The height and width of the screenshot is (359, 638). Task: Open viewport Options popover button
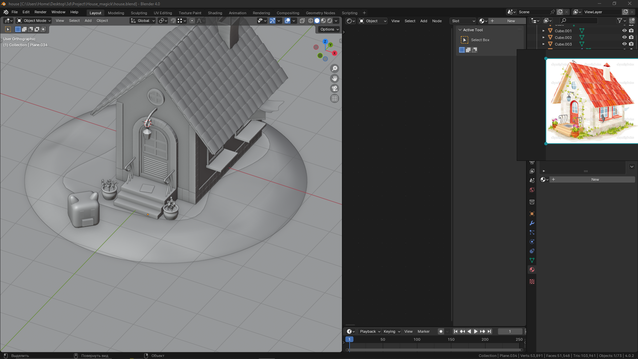tap(329, 29)
